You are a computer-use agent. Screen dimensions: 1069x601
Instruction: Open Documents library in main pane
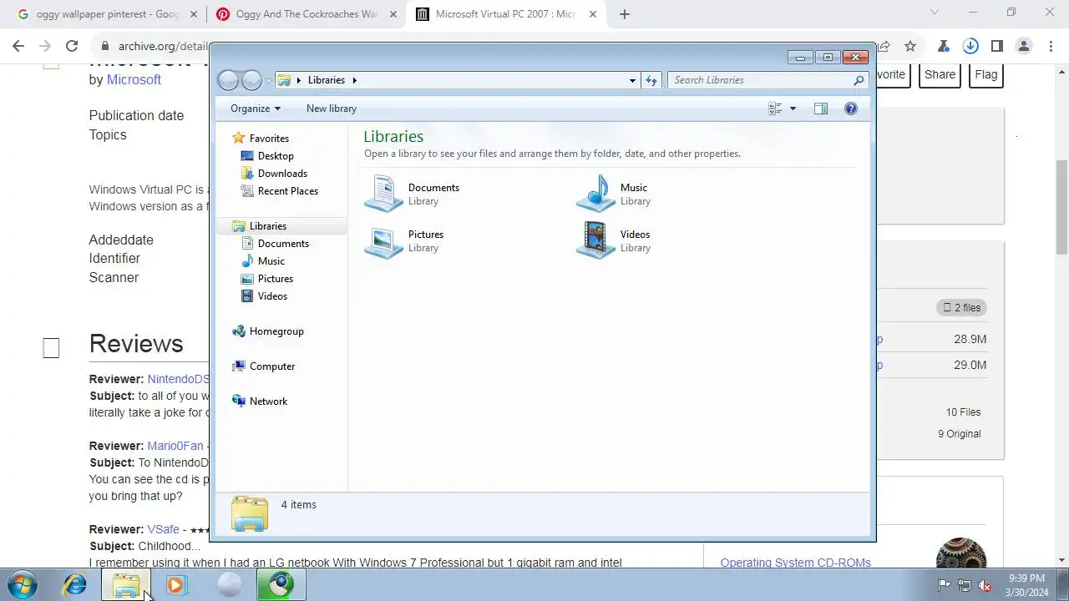[x=413, y=194]
